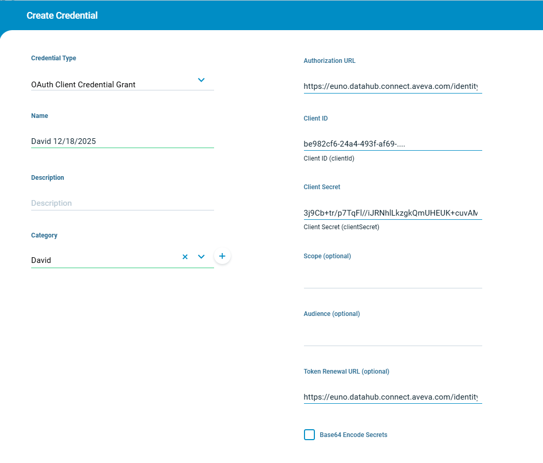
Task: Enable the Base64 Encode Secrets checkbox
Action: click(x=309, y=435)
